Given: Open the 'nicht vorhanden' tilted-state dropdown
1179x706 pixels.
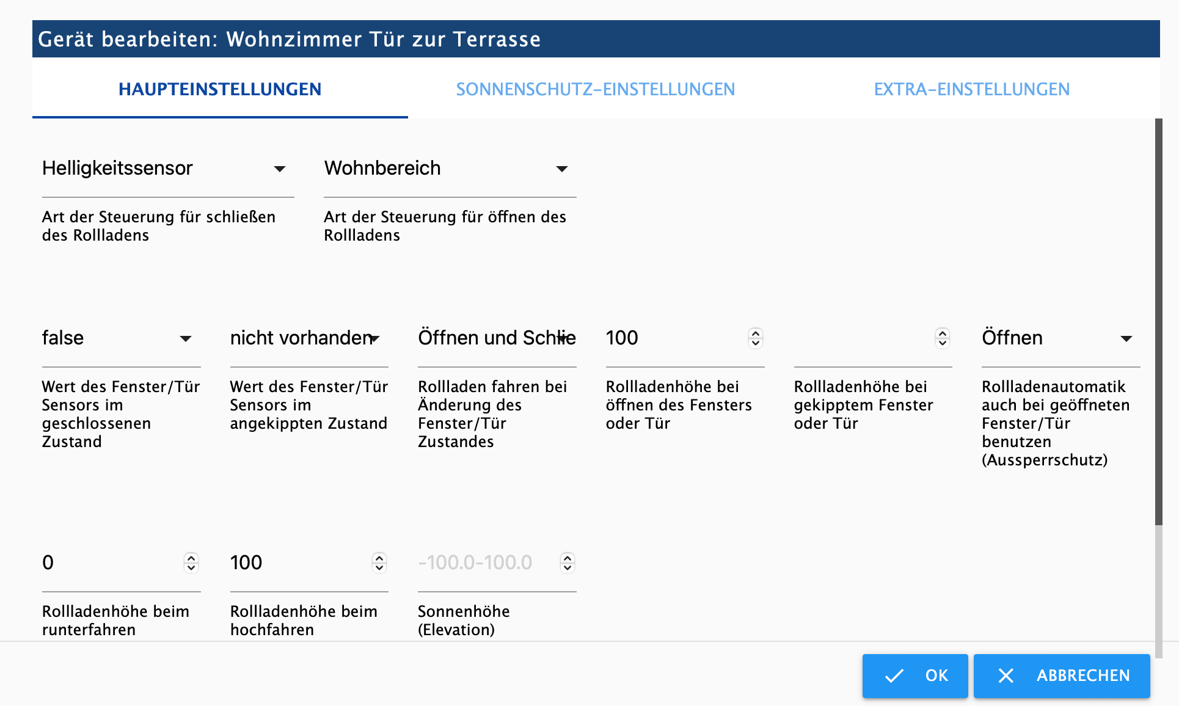Looking at the screenshot, I should (x=309, y=338).
